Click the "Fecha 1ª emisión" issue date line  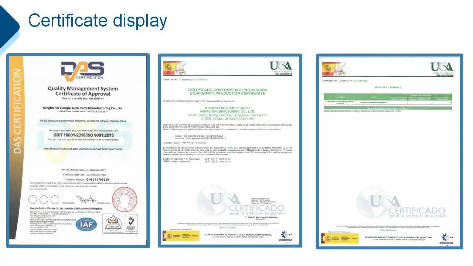pyautogui.click(x=197, y=159)
